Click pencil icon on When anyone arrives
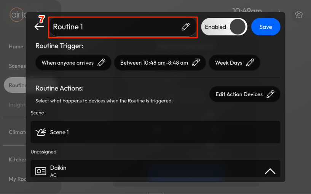Viewport: 311px width, 194px height. click(x=101, y=63)
